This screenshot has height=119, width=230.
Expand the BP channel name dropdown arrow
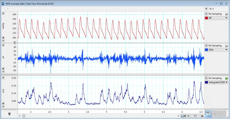click(x=226, y=18)
